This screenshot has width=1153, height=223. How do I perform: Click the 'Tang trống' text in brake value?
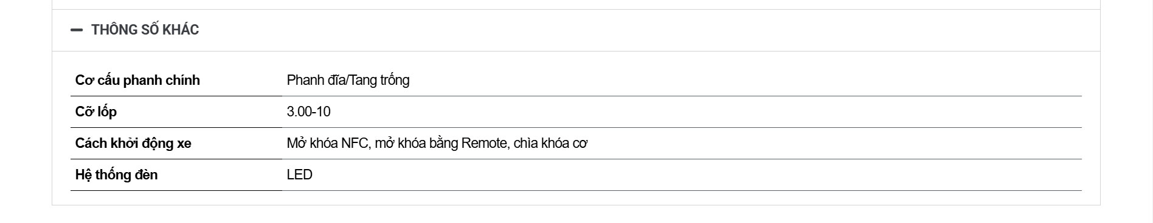coord(379,80)
